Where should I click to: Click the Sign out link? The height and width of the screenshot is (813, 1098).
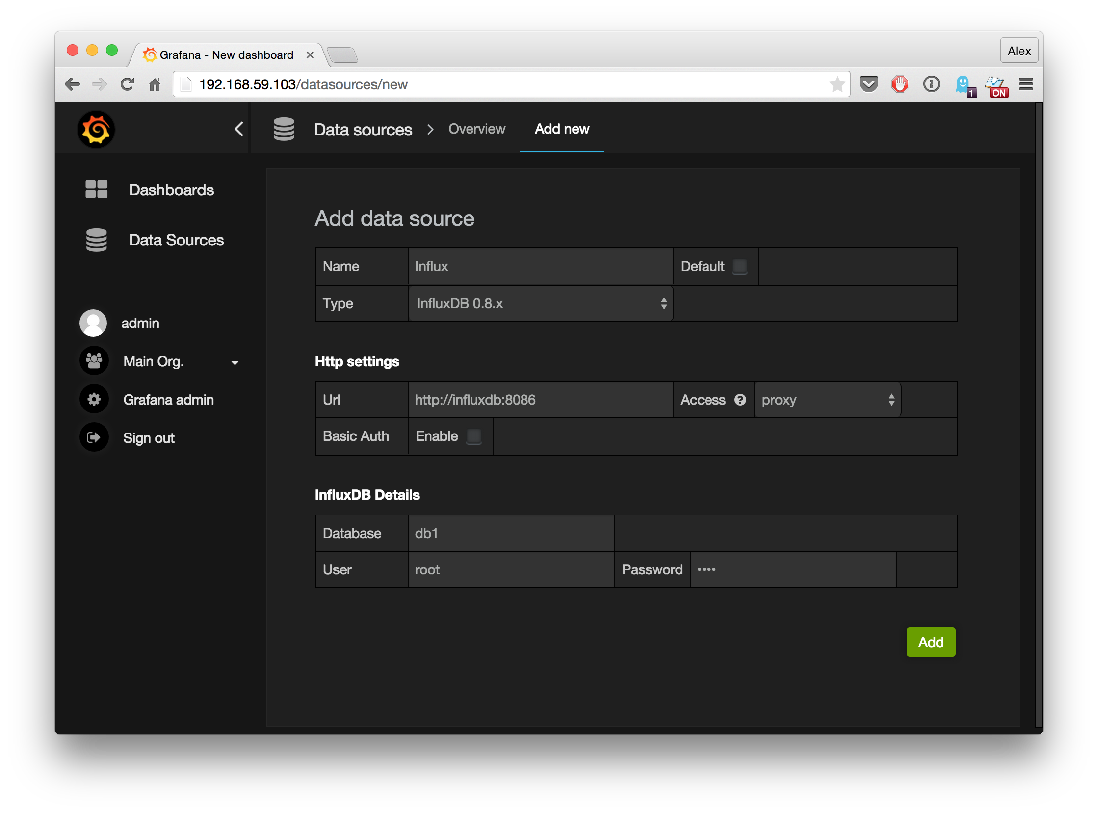(149, 437)
